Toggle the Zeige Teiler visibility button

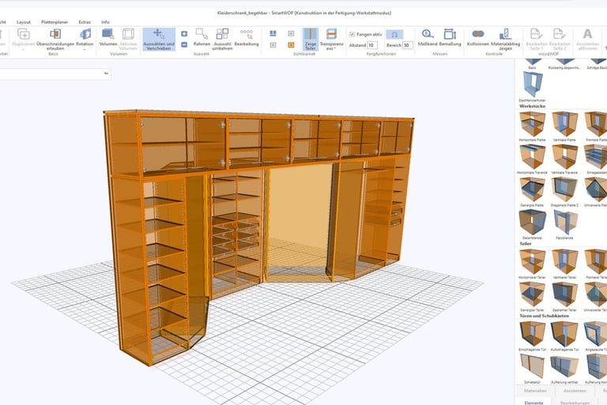(x=311, y=39)
